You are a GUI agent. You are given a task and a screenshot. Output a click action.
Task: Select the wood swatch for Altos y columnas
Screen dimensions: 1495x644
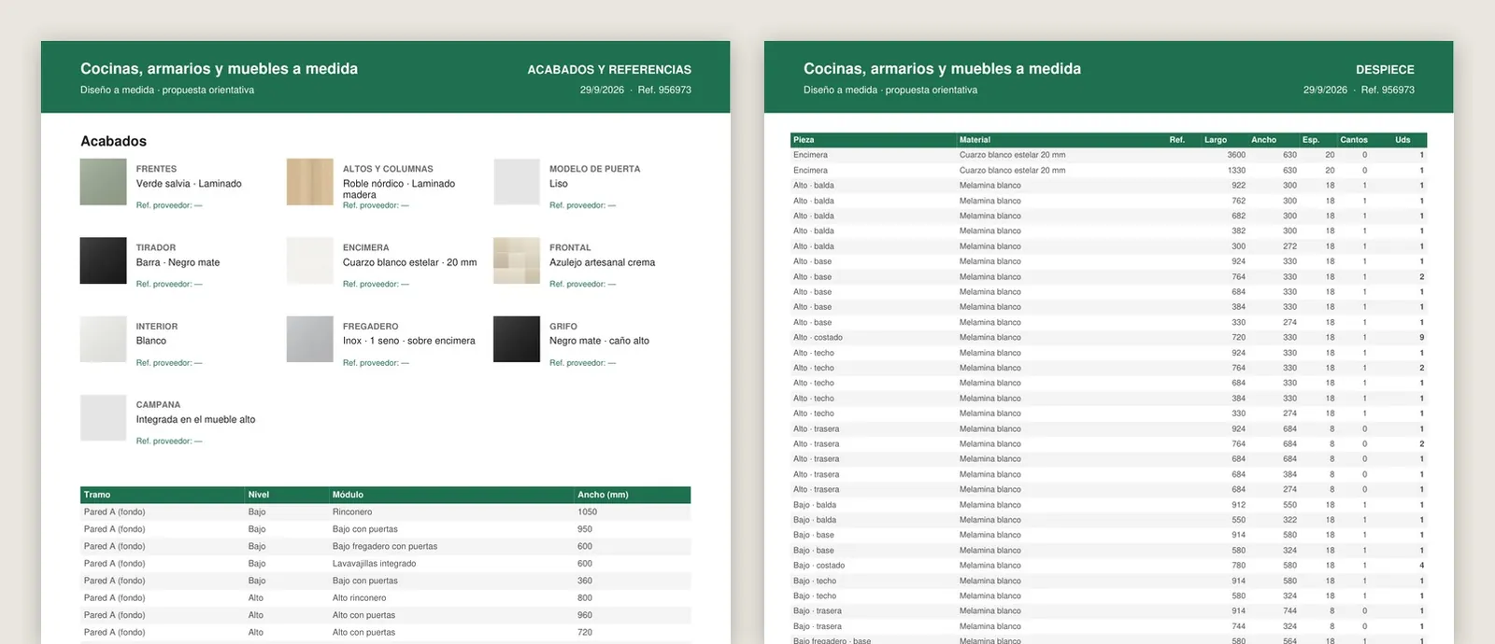point(309,182)
